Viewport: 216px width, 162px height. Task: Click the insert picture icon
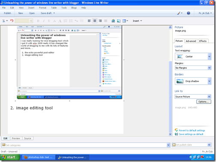pos(119,21)
